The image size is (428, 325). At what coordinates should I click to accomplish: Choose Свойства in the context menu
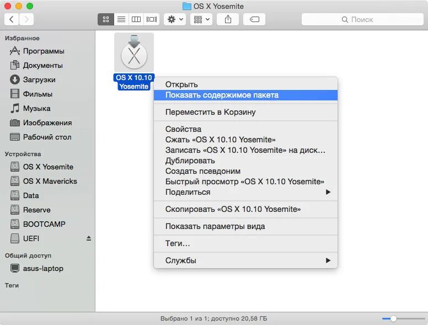click(245, 129)
